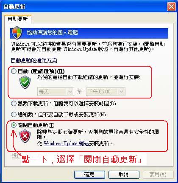Click the green checkmark shield icon
The height and width of the screenshot is (183, 178).
click(25, 82)
